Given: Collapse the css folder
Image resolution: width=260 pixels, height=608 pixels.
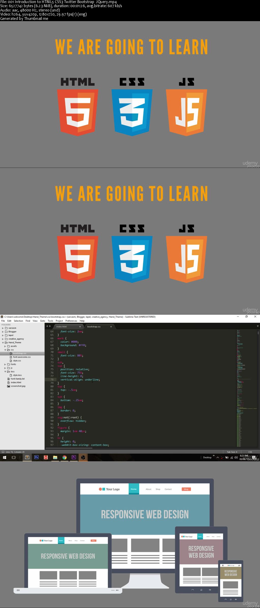Looking at the screenshot, I should pos(5,350).
